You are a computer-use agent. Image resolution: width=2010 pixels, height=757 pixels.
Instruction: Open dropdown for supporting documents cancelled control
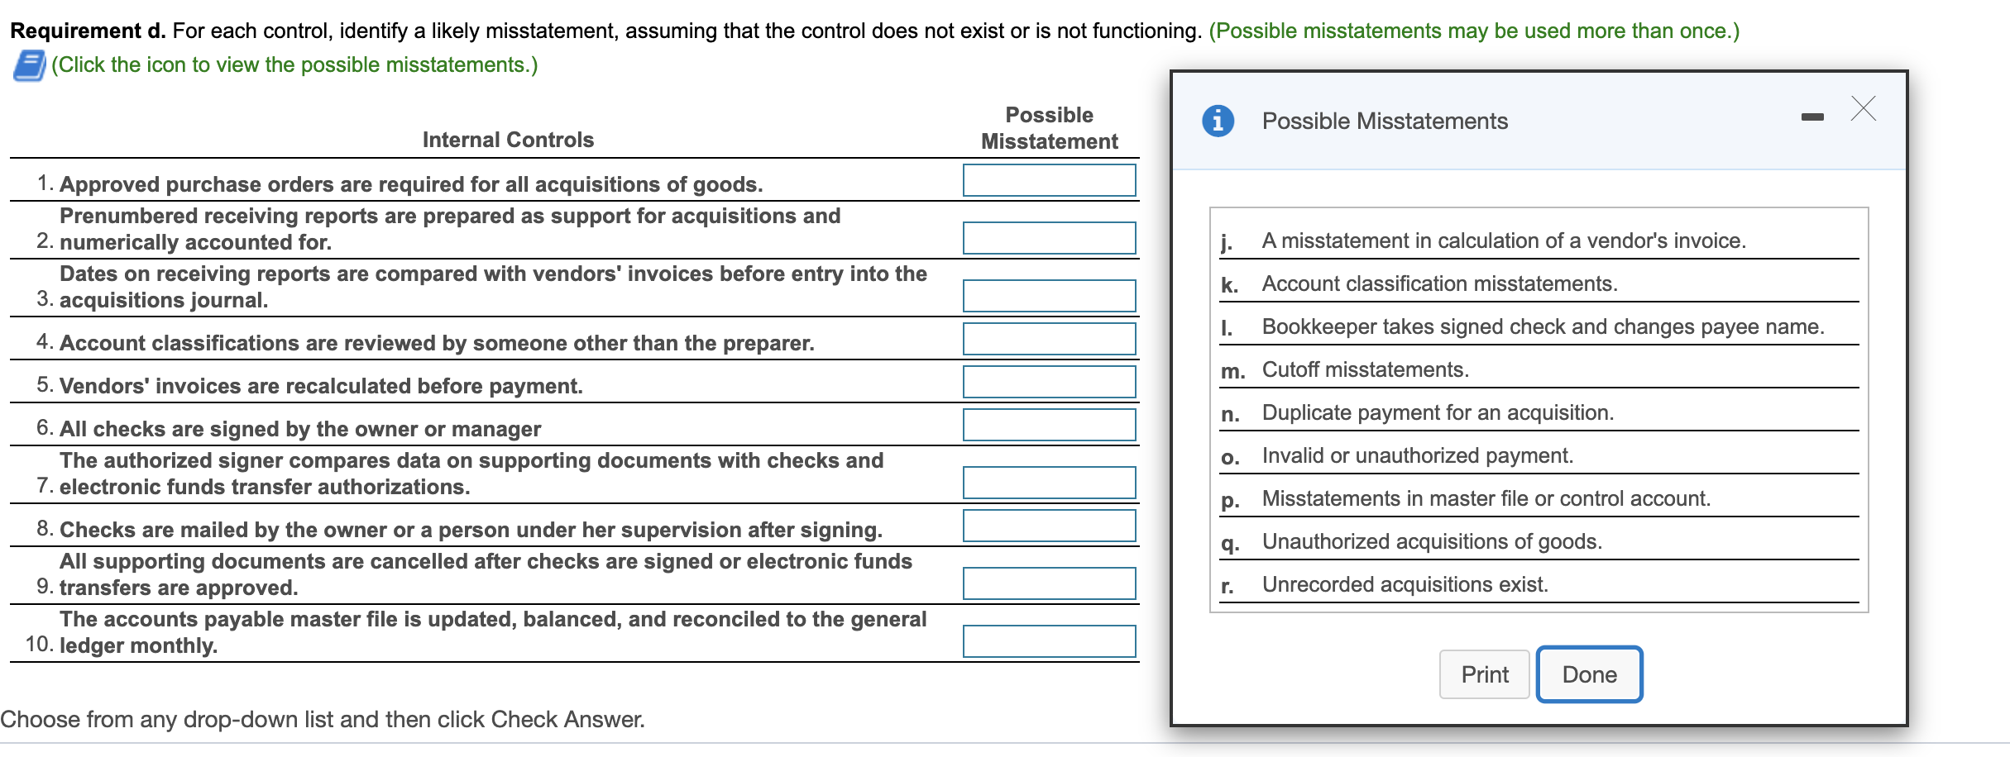pyautogui.click(x=1048, y=583)
